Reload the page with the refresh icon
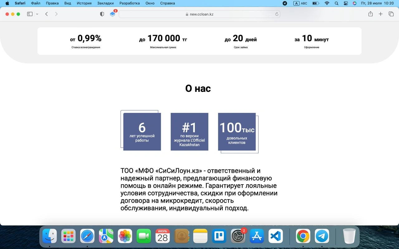399x249 pixels. tap(276, 14)
